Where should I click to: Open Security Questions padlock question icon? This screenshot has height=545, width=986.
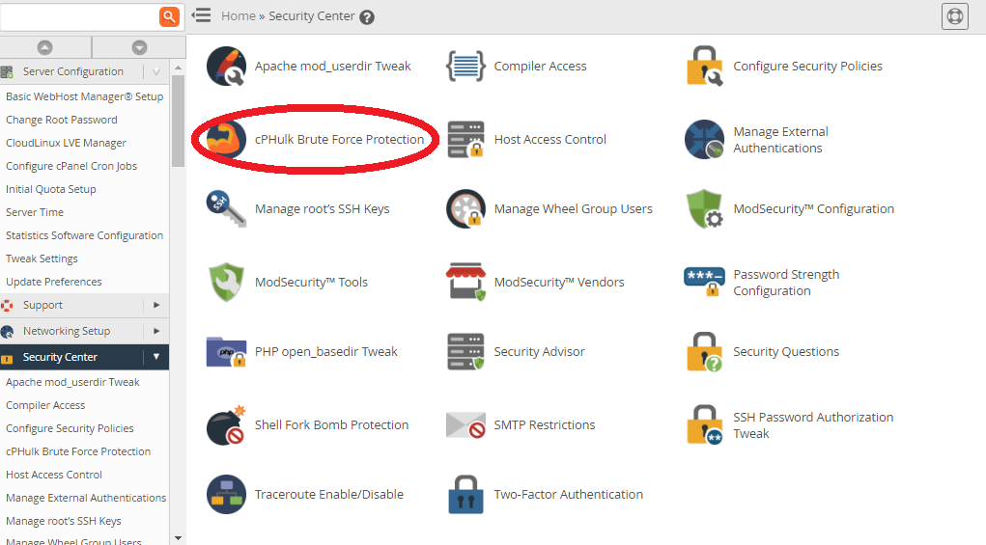704,352
